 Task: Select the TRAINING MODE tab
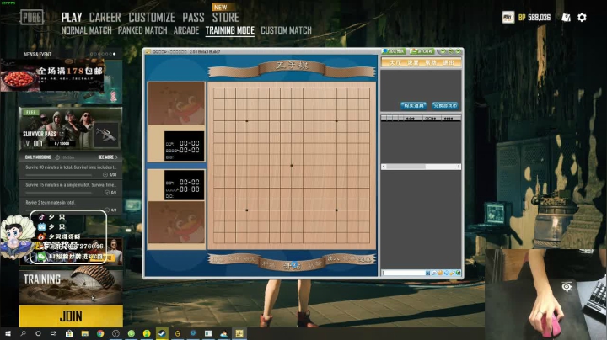pyautogui.click(x=230, y=30)
